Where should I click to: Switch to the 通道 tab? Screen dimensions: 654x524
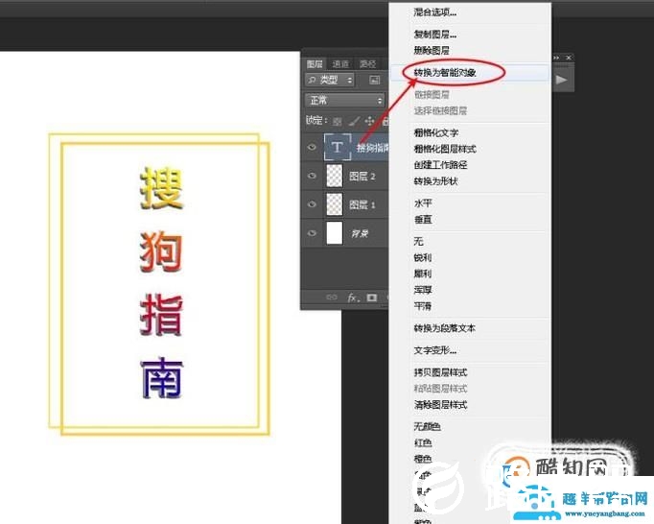(340, 64)
